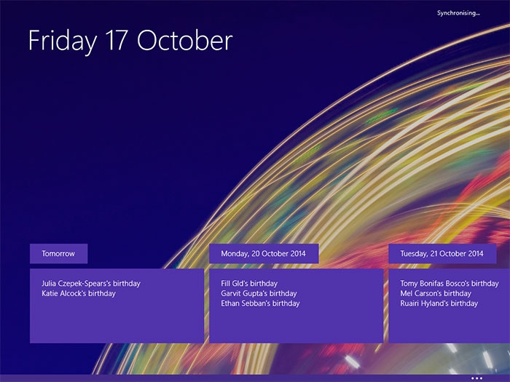
Task: Open the Monday, 20 October 2014 header
Action: click(264, 253)
